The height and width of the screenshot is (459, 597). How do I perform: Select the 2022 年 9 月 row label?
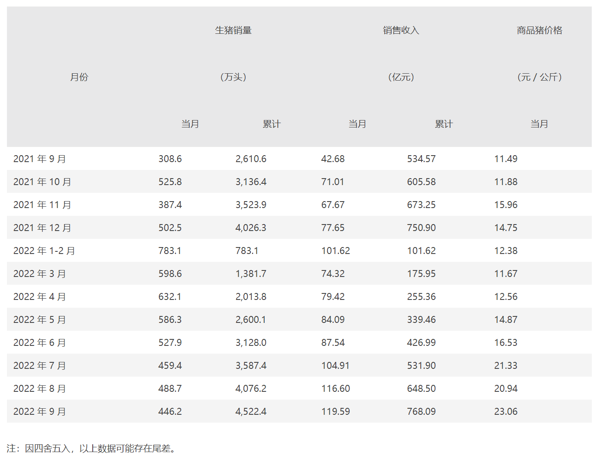pos(39,412)
